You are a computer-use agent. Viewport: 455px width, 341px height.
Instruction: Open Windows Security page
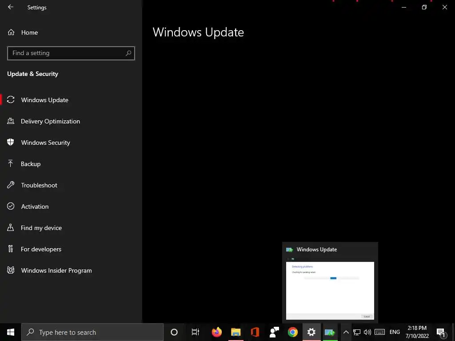pyautogui.click(x=71, y=143)
